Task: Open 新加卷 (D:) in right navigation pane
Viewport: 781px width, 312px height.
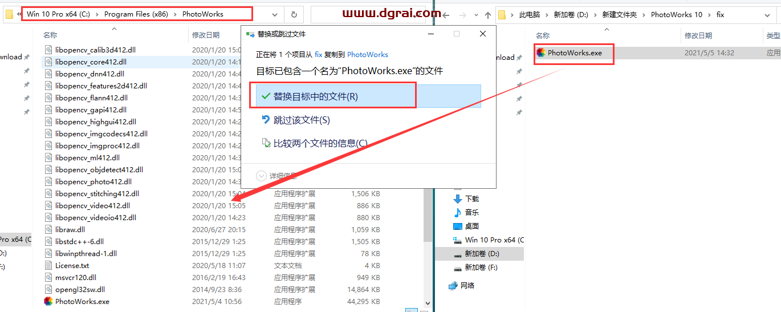Action: [482, 253]
